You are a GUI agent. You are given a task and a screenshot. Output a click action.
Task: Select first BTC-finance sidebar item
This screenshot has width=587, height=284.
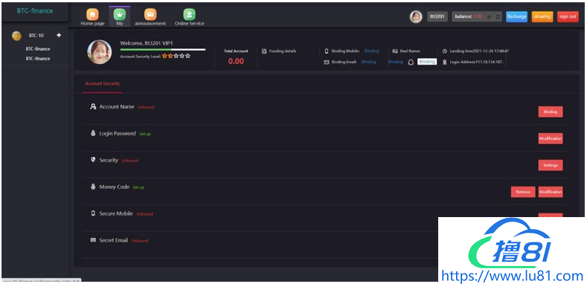click(38, 48)
